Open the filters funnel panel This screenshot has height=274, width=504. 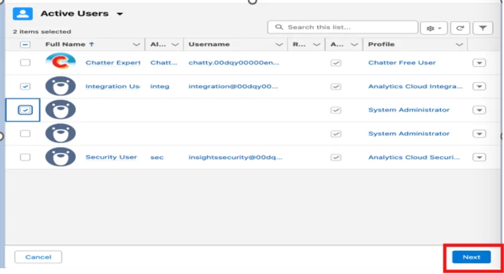[482, 28]
